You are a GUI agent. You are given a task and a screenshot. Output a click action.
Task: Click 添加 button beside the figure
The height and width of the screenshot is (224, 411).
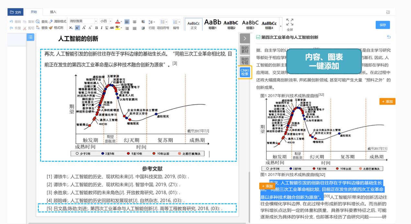coord(387,102)
